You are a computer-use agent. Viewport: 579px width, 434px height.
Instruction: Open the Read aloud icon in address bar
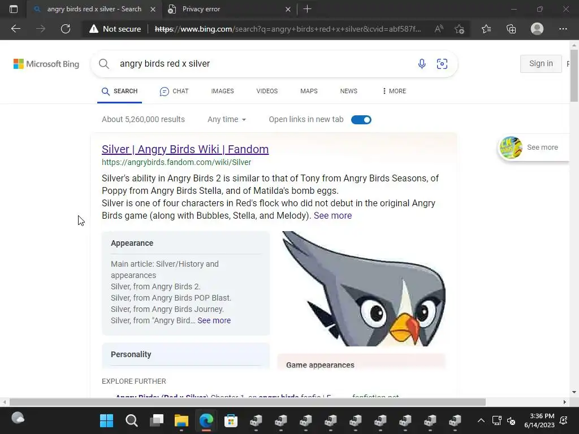click(439, 29)
